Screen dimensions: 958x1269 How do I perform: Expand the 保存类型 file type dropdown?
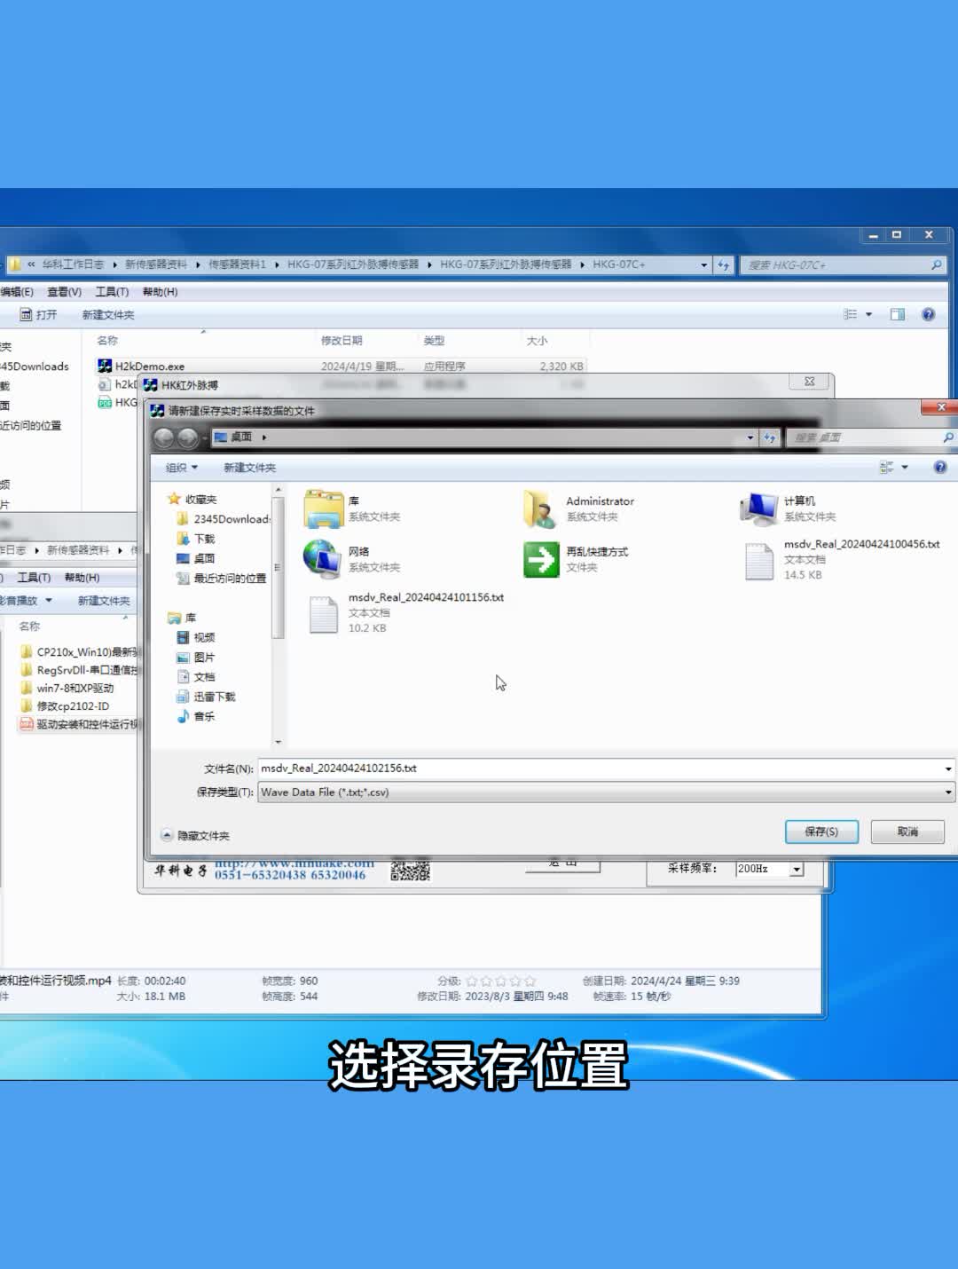click(947, 792)
